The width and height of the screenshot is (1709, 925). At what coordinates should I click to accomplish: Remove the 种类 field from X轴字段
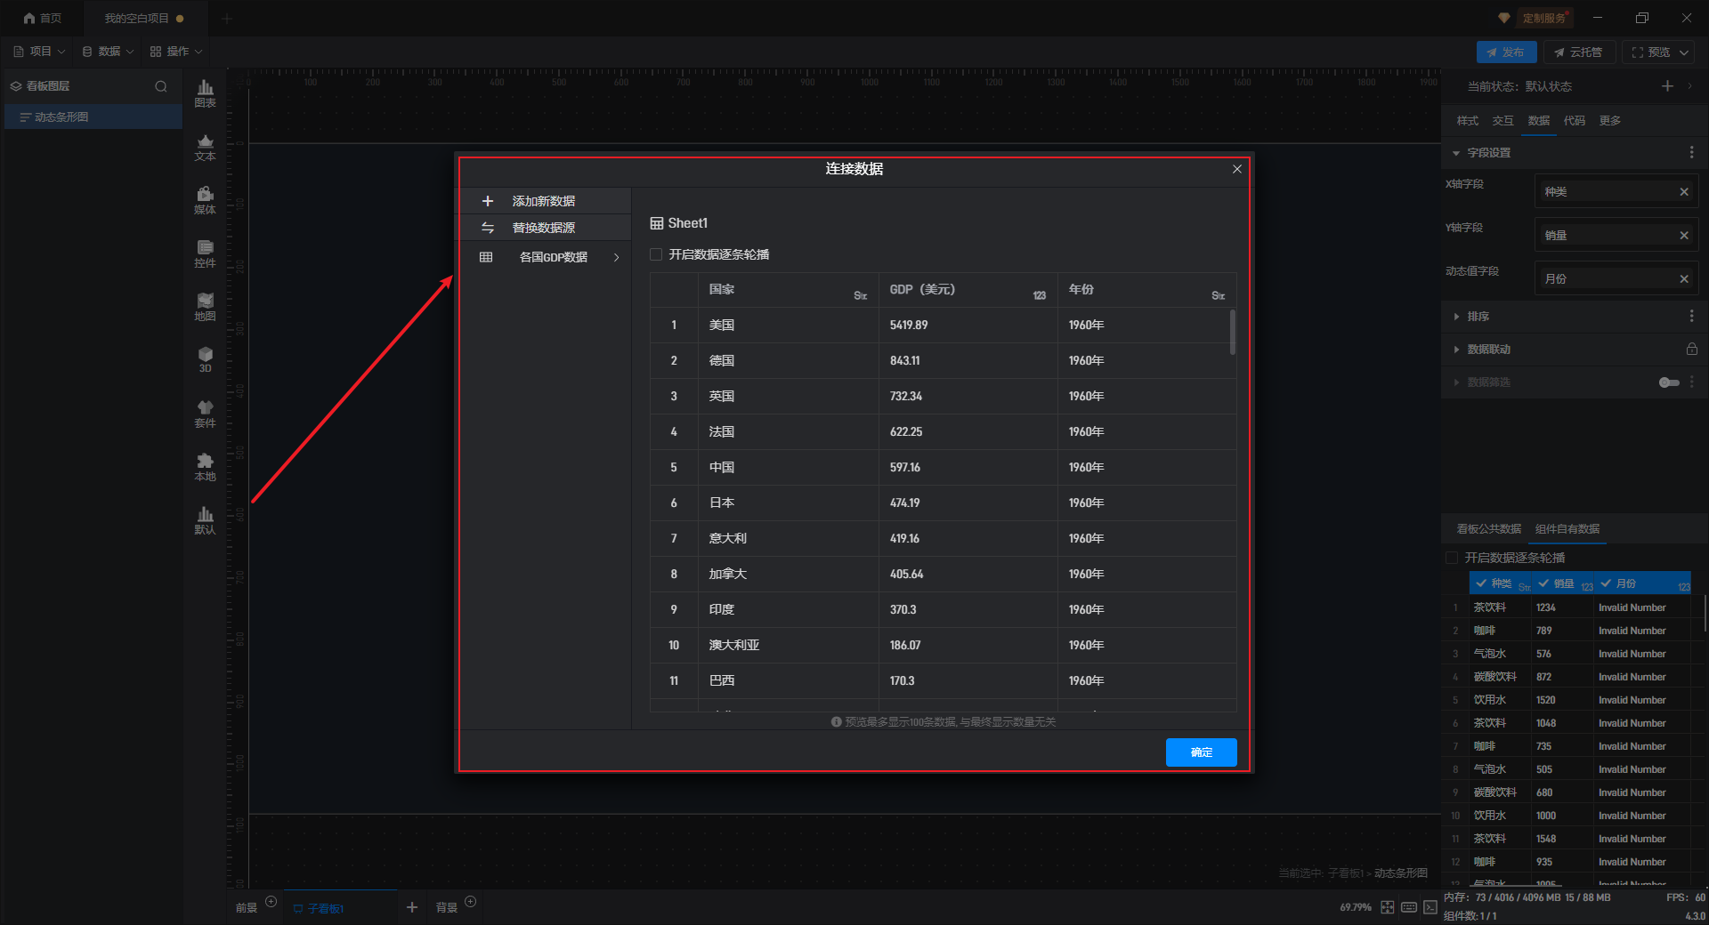[x=1684, y=192]
